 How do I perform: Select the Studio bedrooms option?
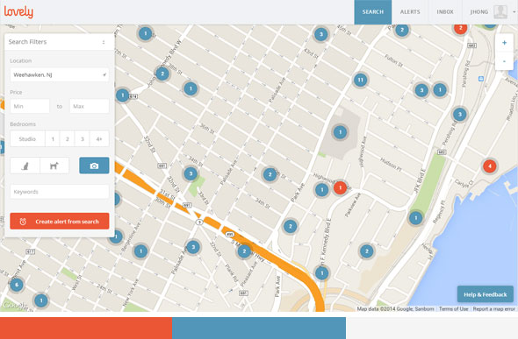27,139
